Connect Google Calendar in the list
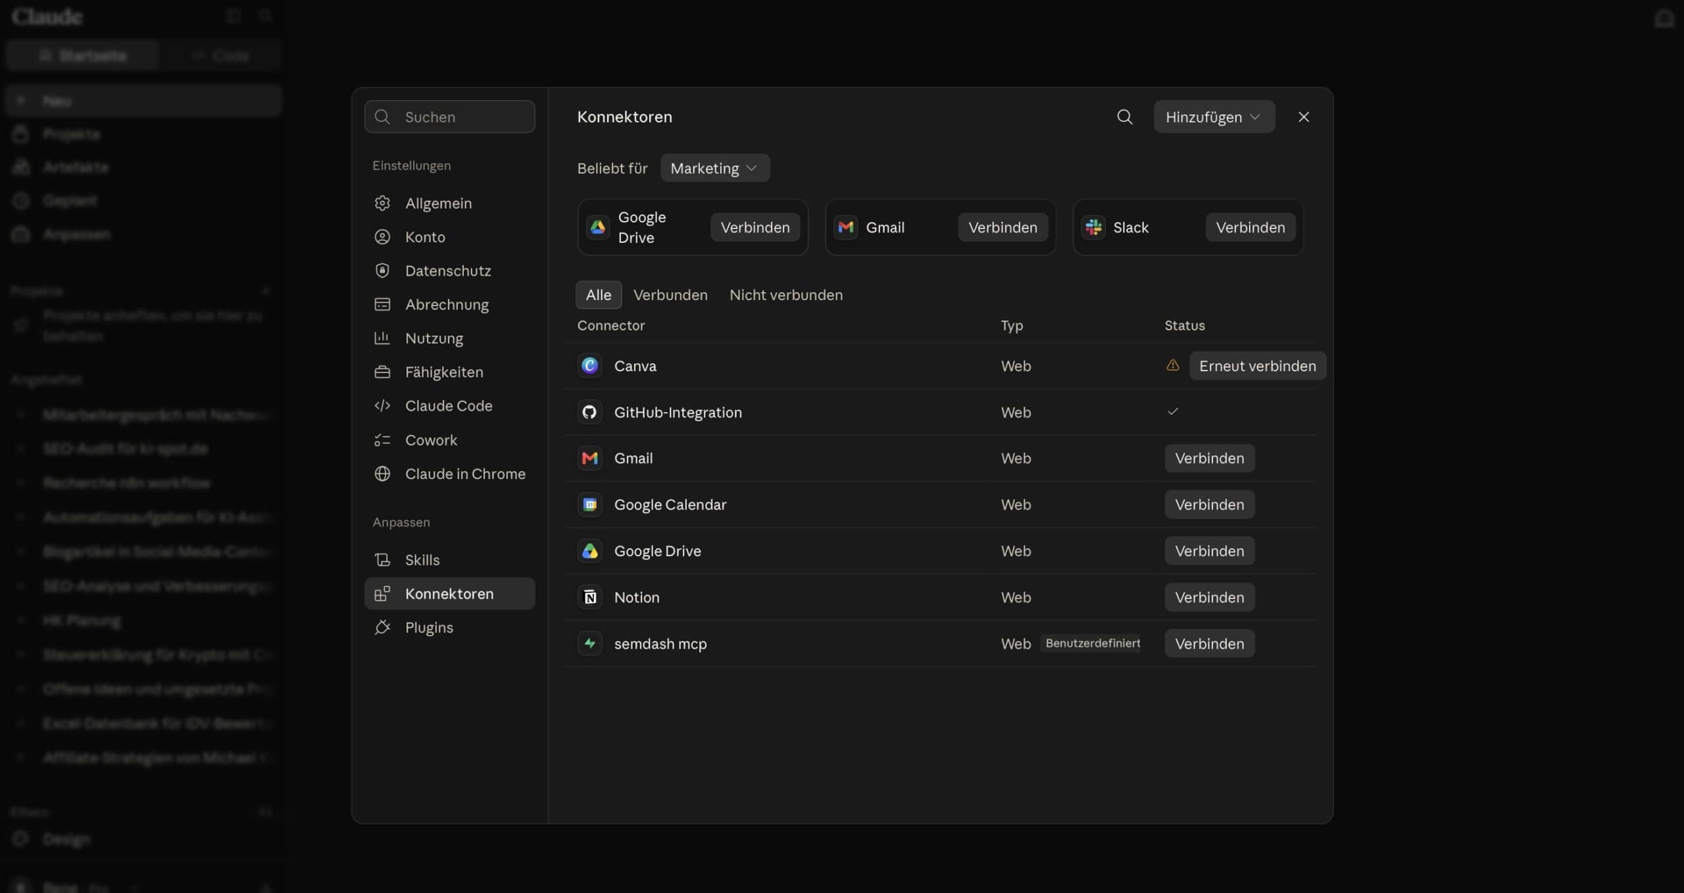The width and height of the screenshot is (1684, 893). [x=1209, y=505]
